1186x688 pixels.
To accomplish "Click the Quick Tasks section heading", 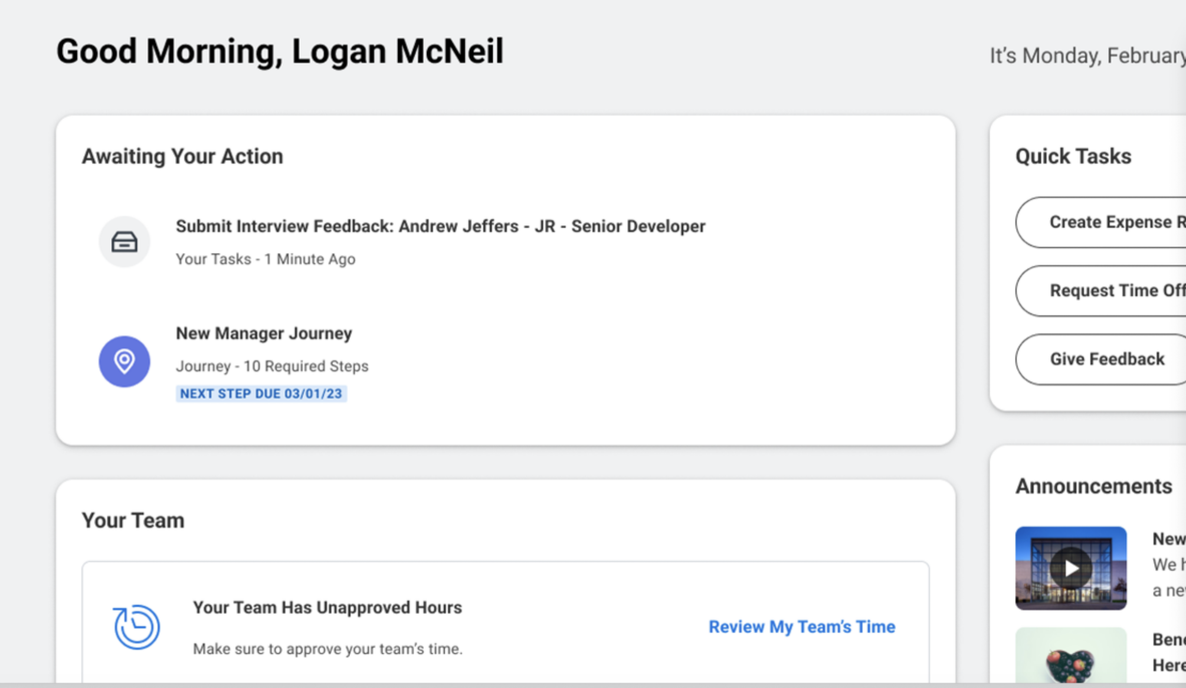I will click(1073, 156).
